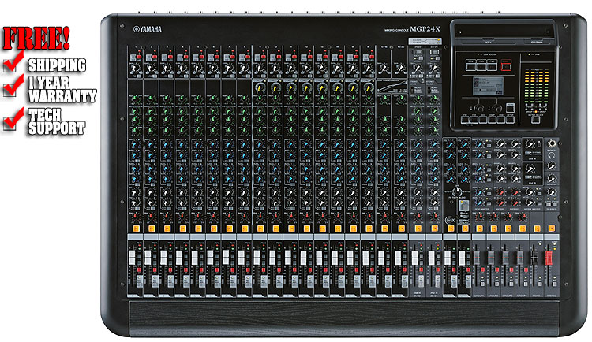Click the red FREE! banner text

click(36, 39)
